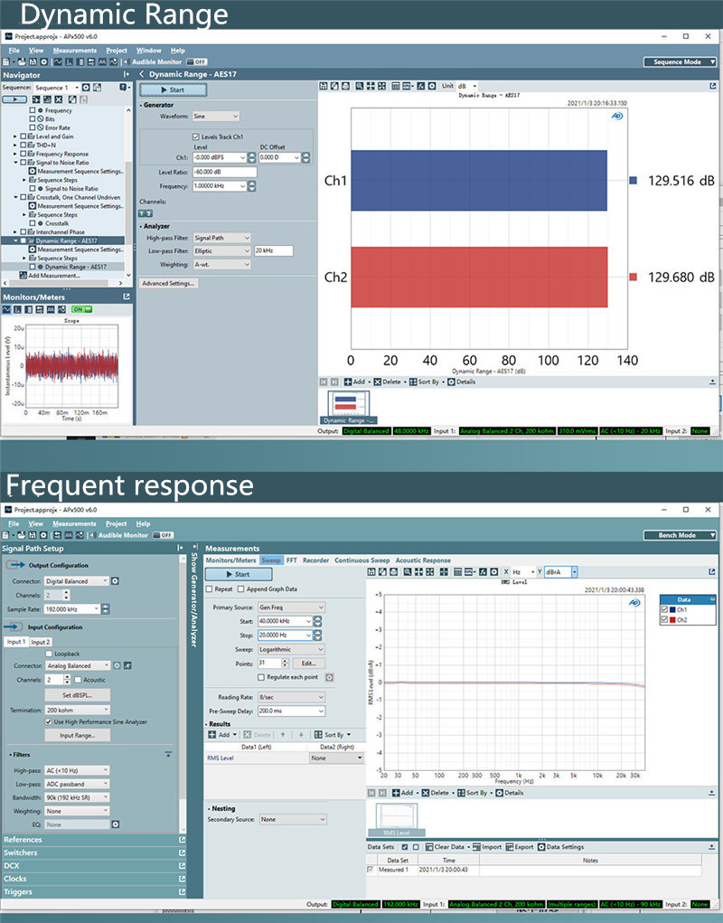Click Clear Data icon in Data Sets bar

tap(429, 847)
